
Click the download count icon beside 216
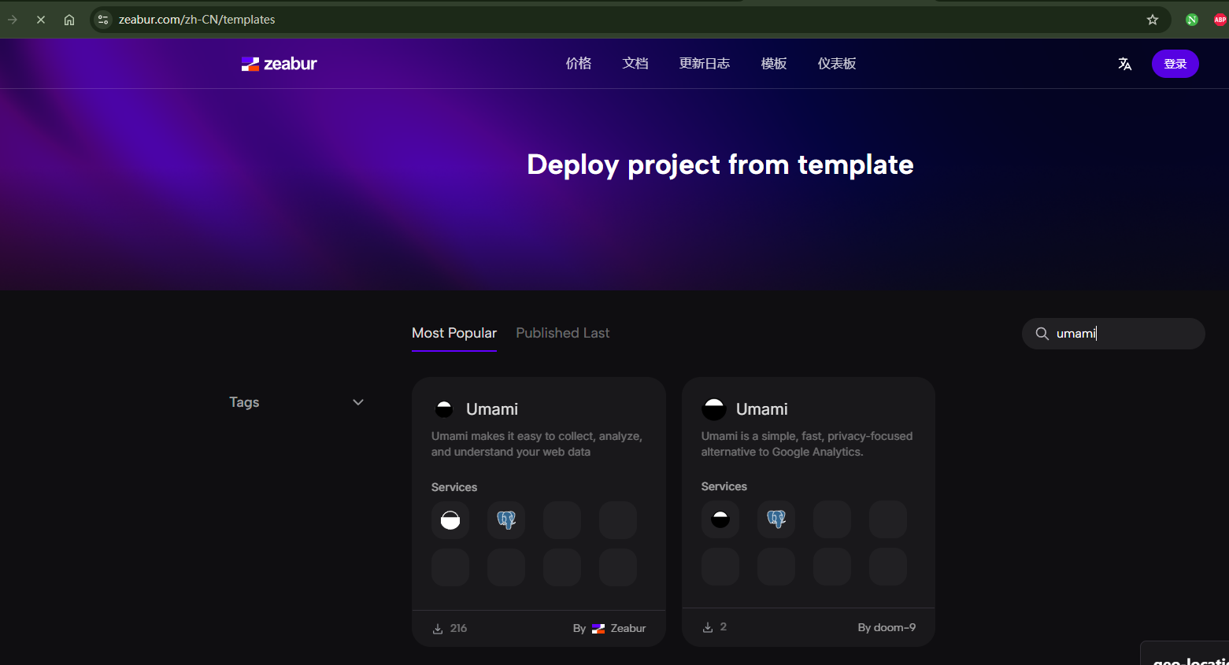coord(438,629)
